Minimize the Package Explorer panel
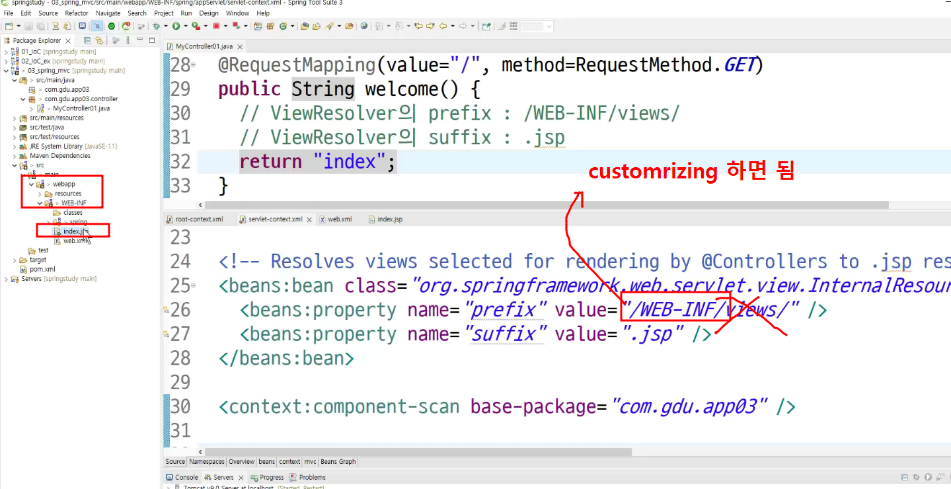The width and height of the screenshot is (951, 489). 139,40
